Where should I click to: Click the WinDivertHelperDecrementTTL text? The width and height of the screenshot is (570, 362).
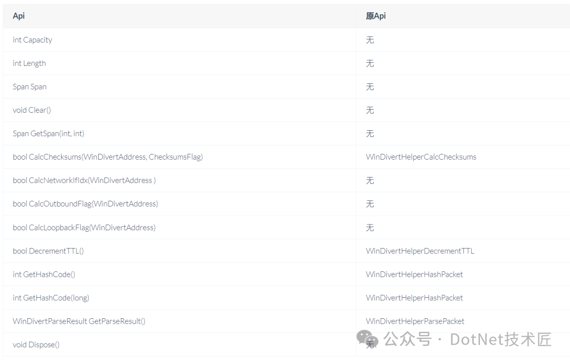420,251
